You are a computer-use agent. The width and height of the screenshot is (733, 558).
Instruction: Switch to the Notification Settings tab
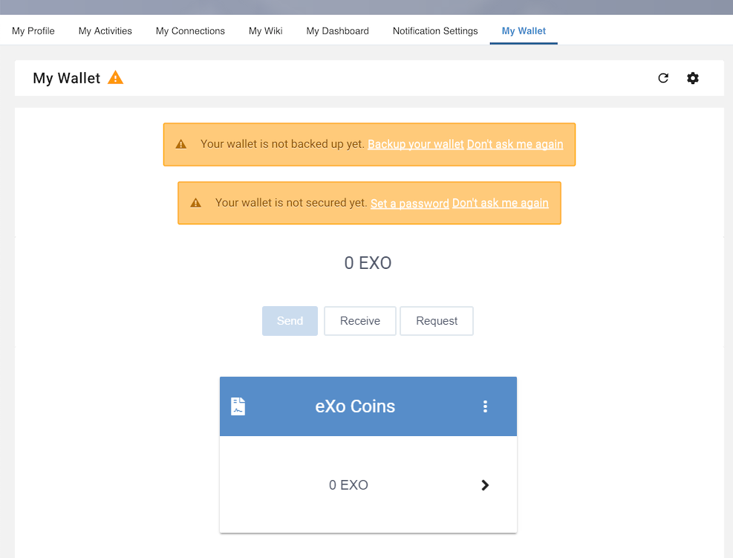point(435,31)
